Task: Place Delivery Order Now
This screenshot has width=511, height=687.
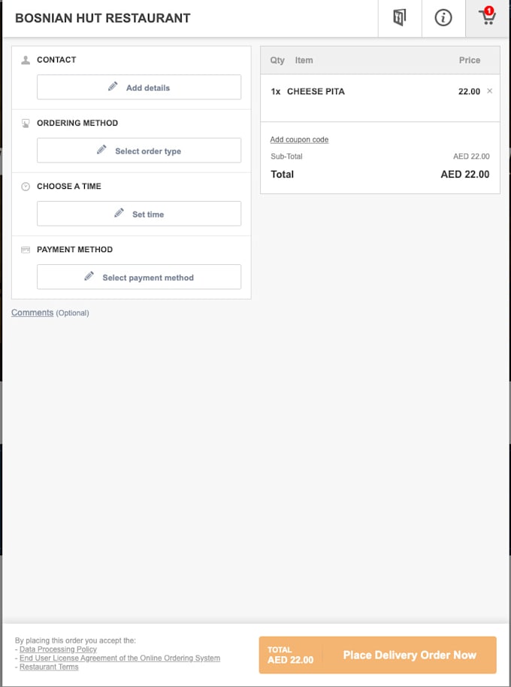Action: click(x=377, y=655)
